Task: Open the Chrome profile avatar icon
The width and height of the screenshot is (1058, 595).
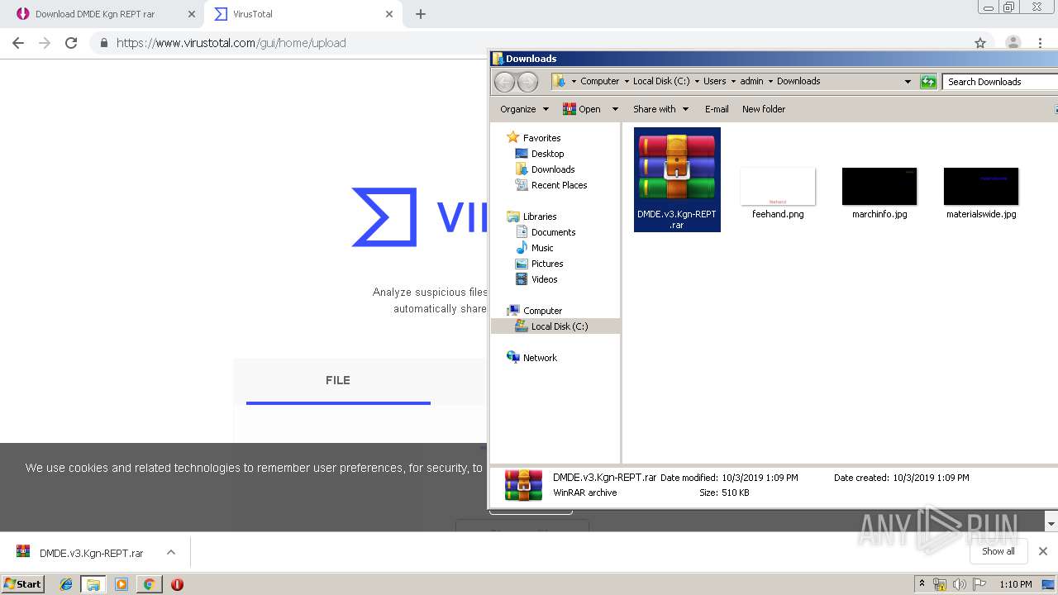Action: point(1013,43)
